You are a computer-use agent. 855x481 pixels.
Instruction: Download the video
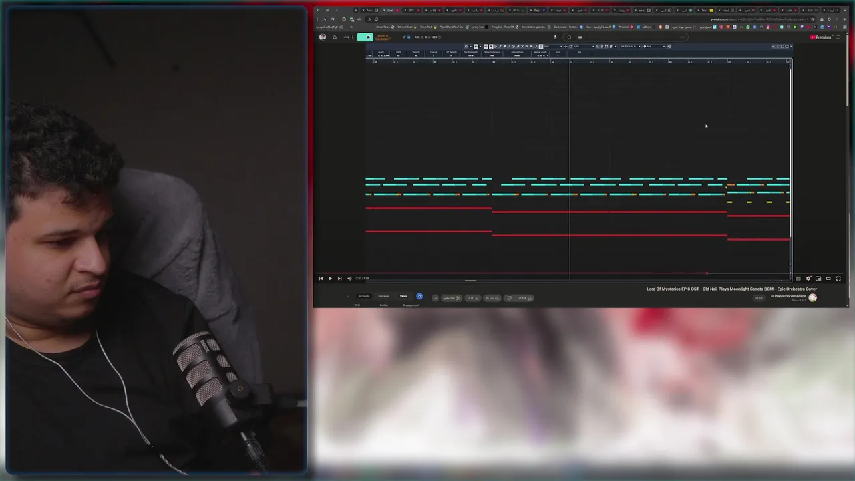(472, 298)
